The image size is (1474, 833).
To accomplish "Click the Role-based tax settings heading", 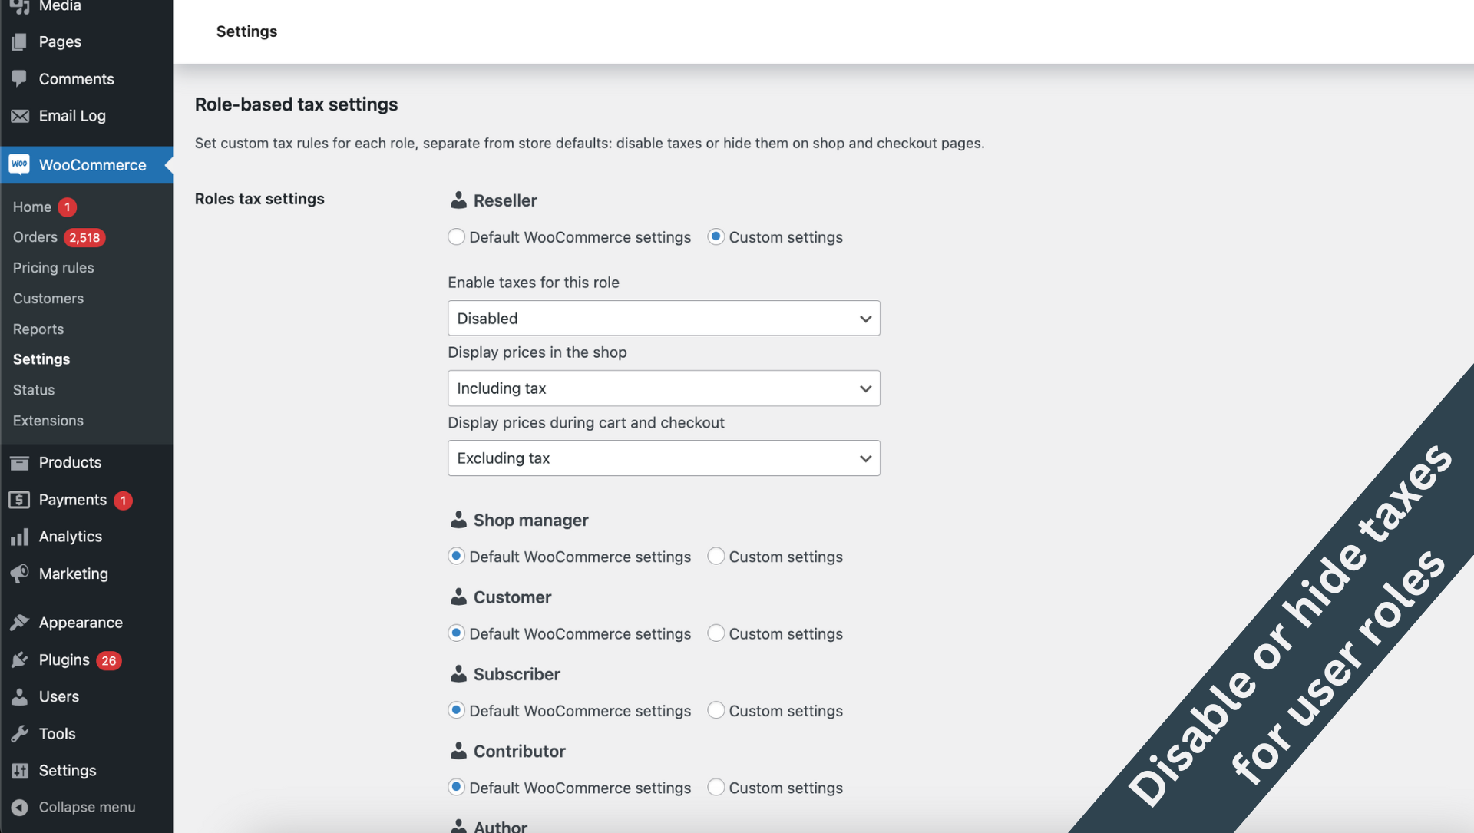I will pyautogui.click(x=296, y=104).
